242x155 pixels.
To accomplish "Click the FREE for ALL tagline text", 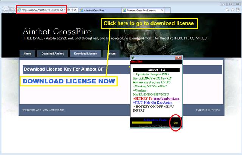I will (115, 38).
